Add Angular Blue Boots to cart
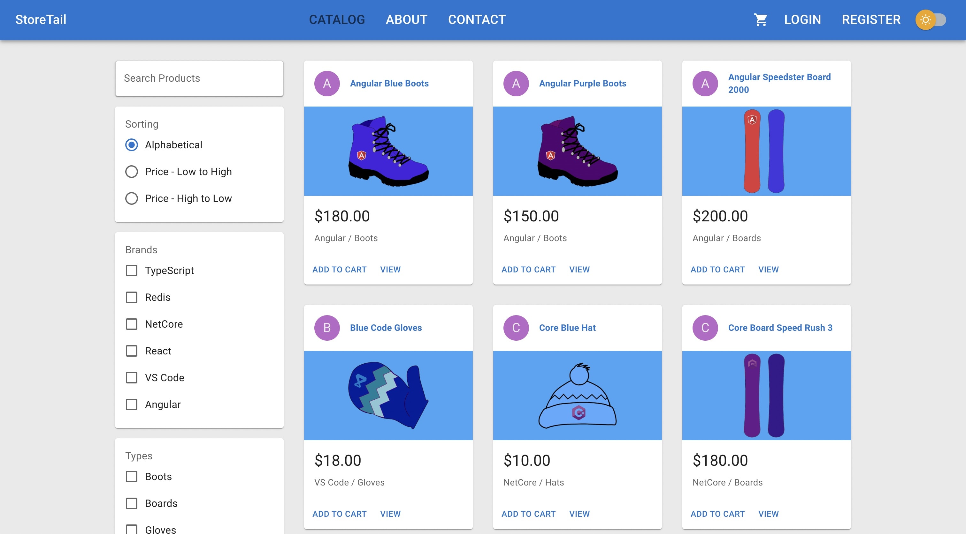The height and width of the screenshot is (534, 966). point(339,269)
